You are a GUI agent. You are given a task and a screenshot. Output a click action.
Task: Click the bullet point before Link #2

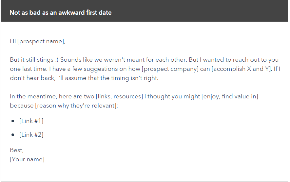click(x=13, y=135)
